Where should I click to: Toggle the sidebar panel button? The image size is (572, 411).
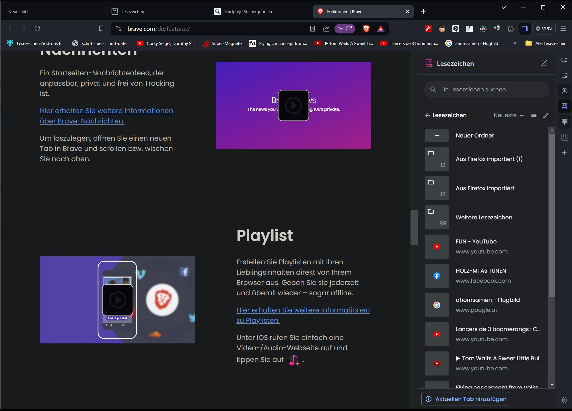(x=525, y=29)
